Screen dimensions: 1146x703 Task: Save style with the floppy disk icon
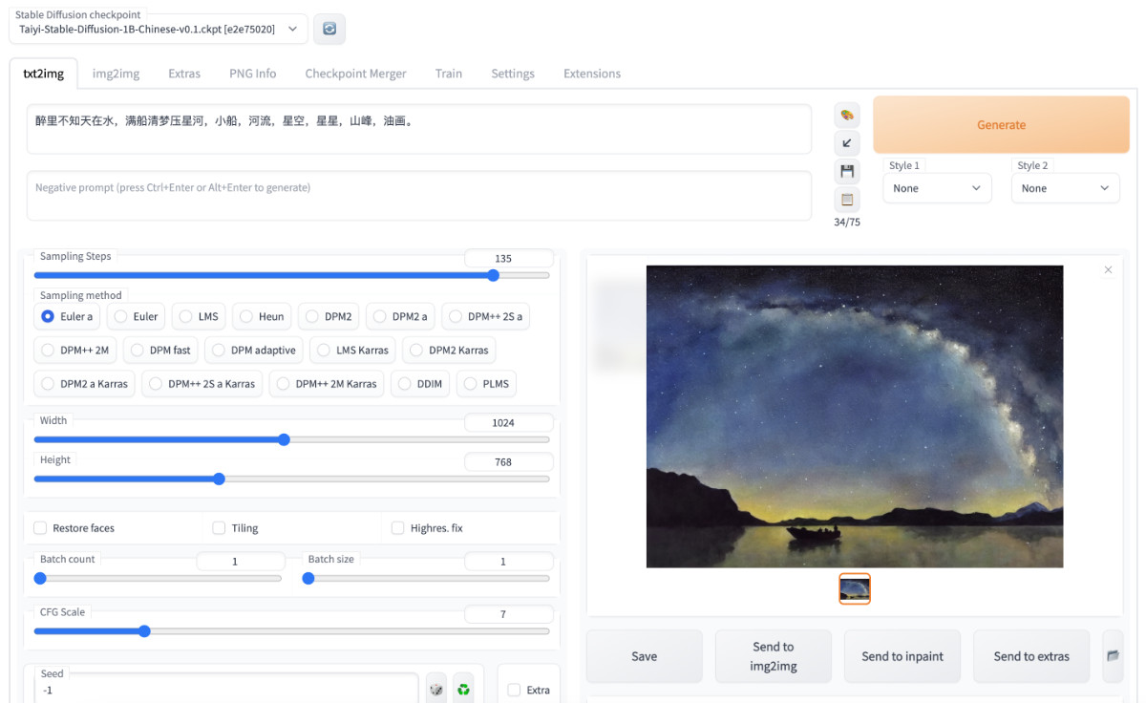pos(846,172)
